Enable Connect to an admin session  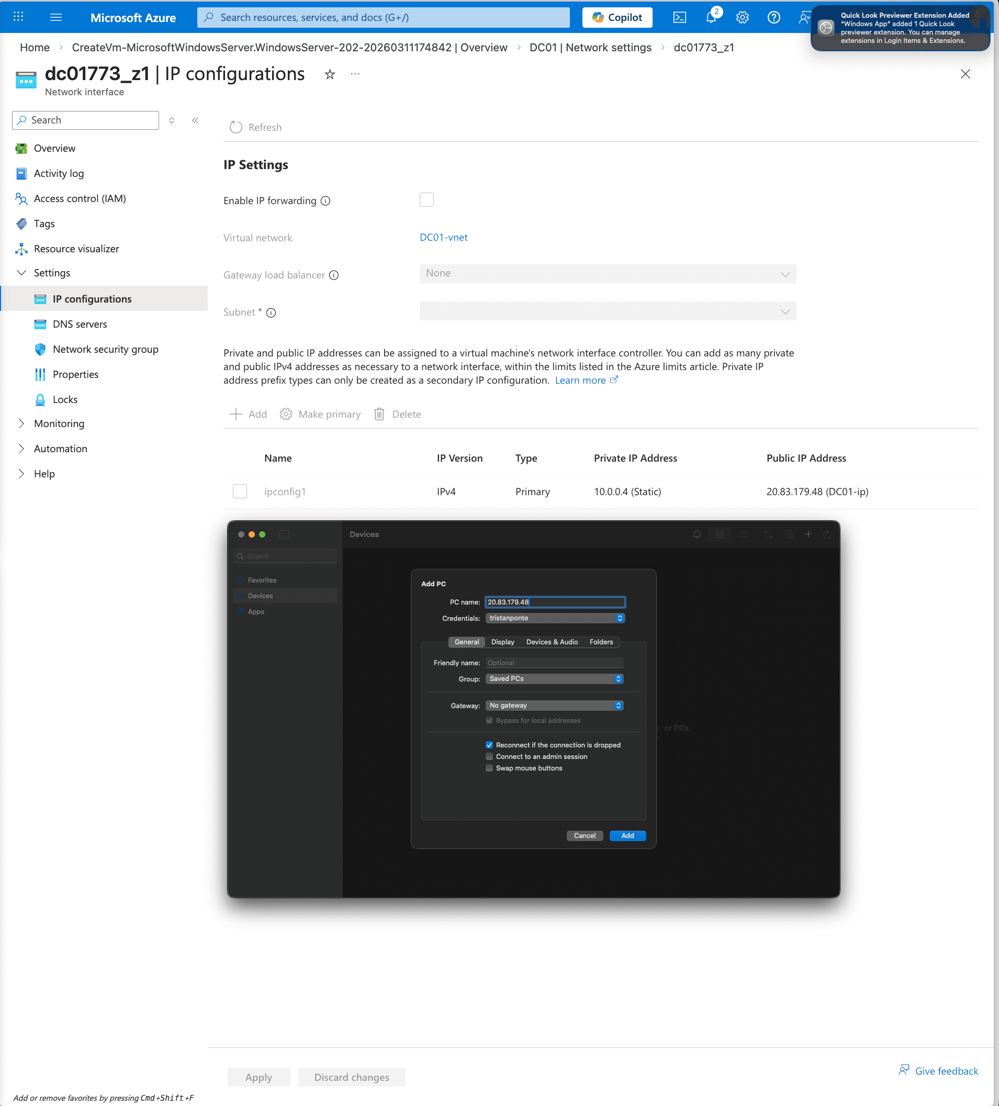point(489,756)
